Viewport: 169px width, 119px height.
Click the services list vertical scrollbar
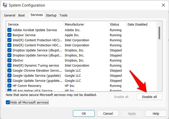tap(159, 33)
